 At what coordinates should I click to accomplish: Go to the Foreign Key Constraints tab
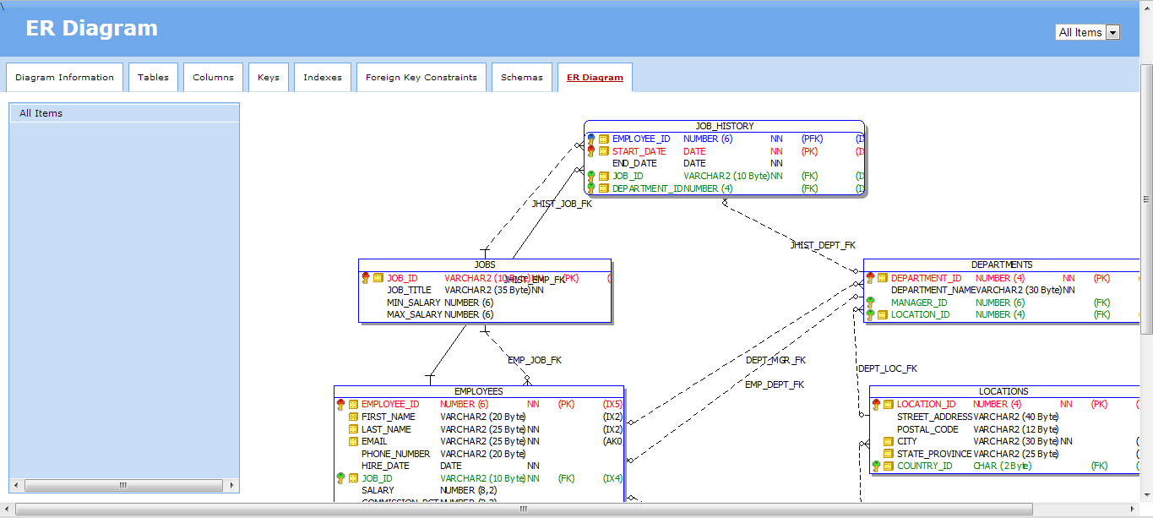(421, 78)
